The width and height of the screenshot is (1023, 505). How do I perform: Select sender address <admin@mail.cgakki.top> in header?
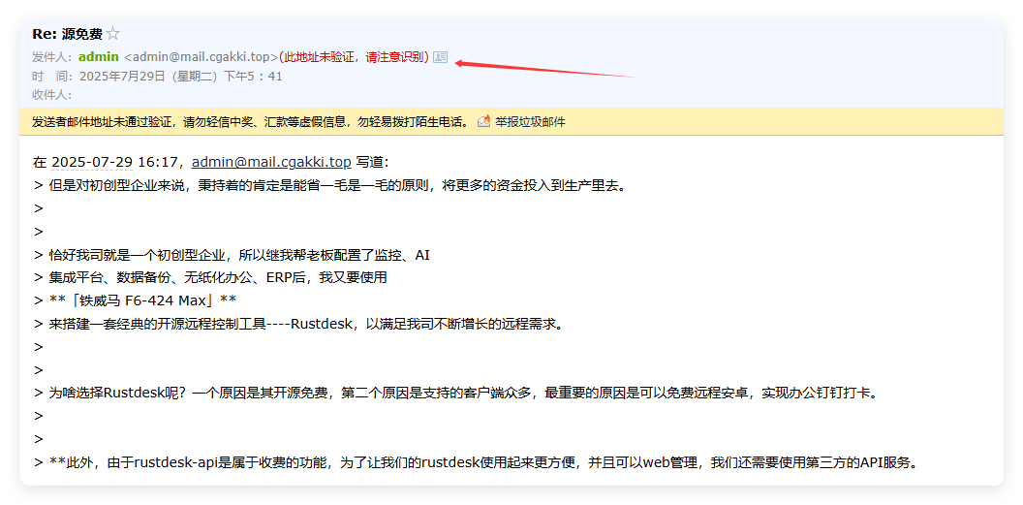(201, 57)
